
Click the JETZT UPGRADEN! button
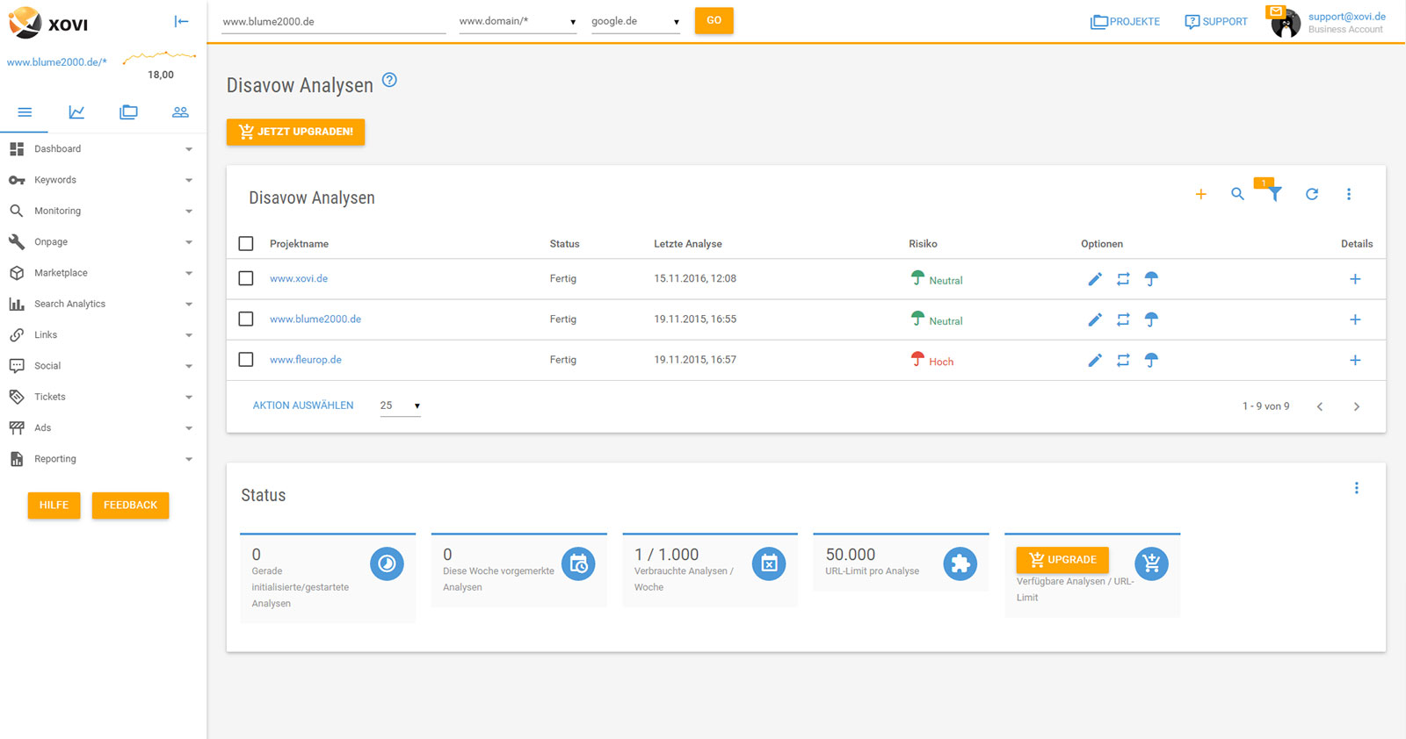[295, 132]
